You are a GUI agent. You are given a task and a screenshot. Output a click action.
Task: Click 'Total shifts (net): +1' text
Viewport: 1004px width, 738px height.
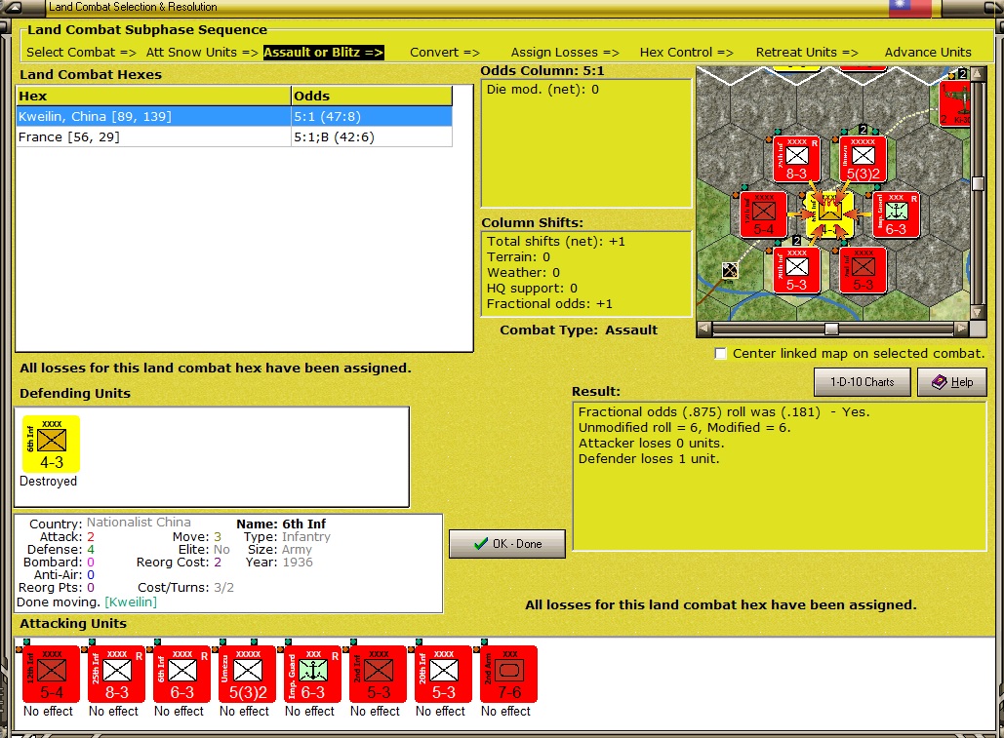556,241
